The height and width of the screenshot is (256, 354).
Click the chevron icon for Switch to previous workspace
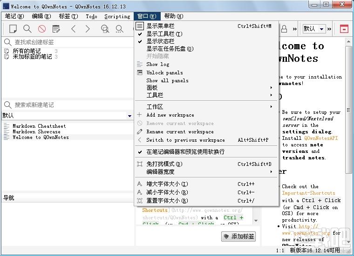[x=140, y=140]
